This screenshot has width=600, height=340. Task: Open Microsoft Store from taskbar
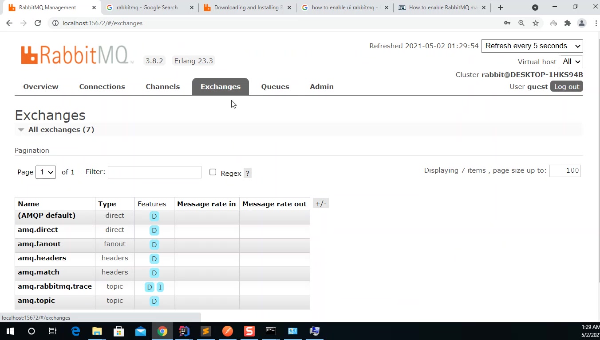pyautogui.click(x=118, y=331)
